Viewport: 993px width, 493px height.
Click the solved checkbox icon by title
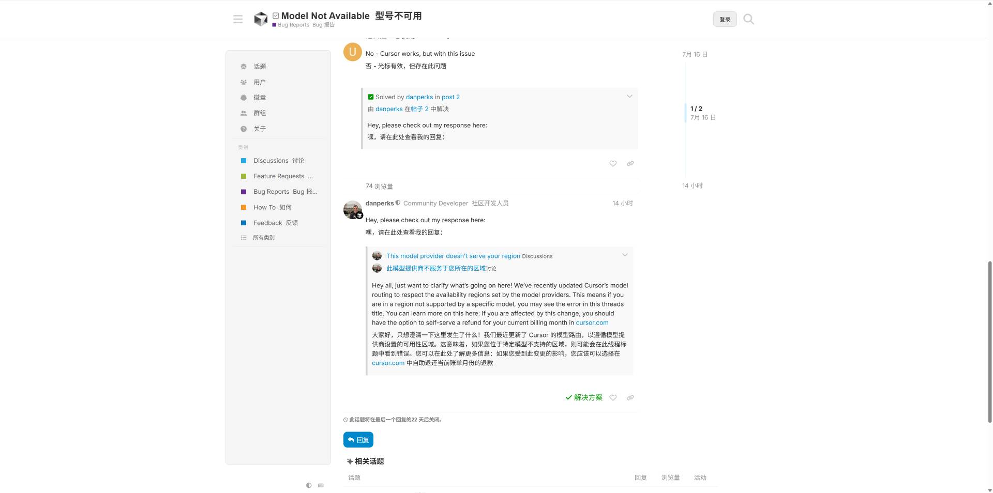[x=276, y=16]
